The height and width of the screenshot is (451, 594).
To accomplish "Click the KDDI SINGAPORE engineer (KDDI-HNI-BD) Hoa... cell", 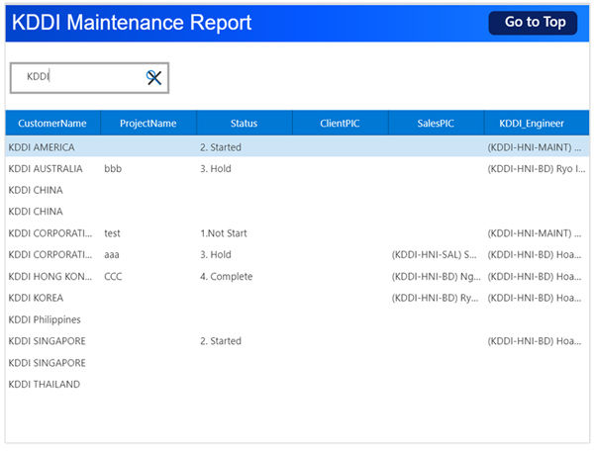I will [x=535, y=341].
